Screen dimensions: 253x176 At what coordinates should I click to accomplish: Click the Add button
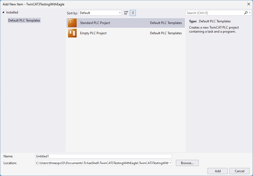[218, 171]
